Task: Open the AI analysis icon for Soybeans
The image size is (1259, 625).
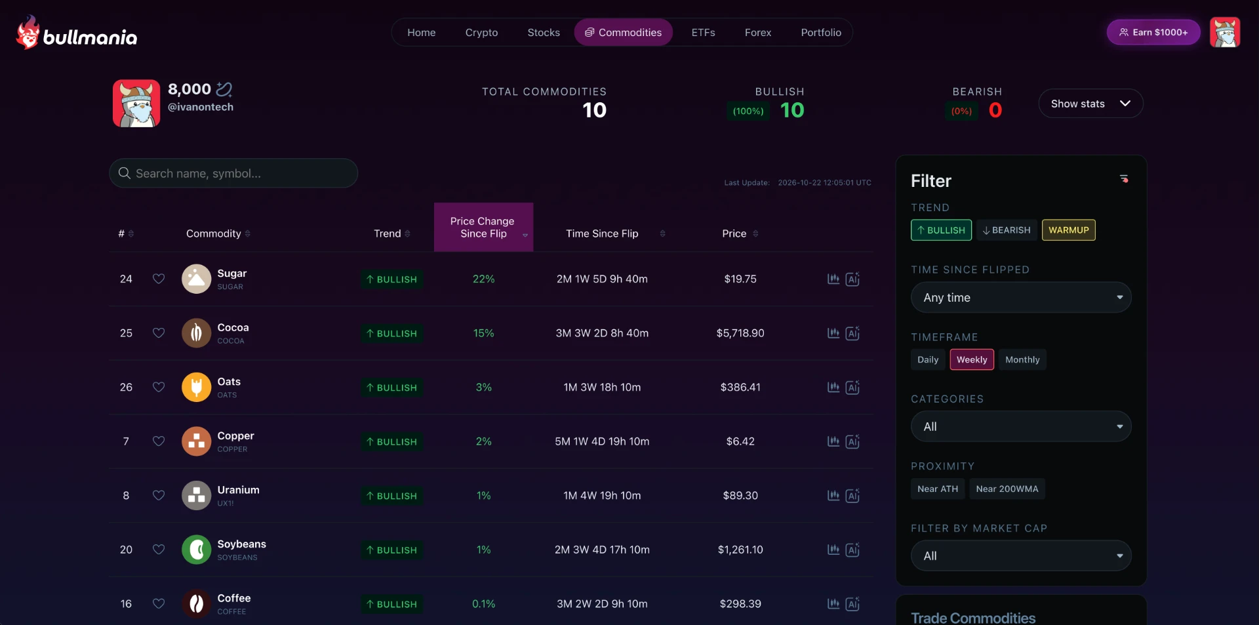Action: pyautogui.click(x=852, y=550)
